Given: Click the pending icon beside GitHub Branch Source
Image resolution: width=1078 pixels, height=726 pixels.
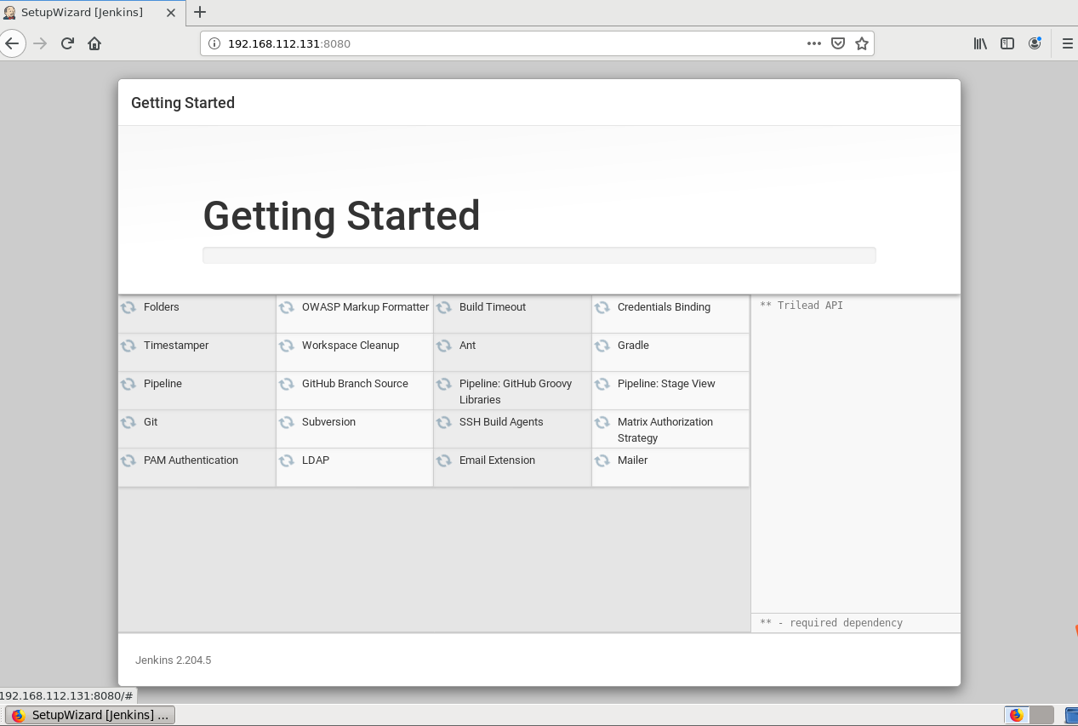Looking at the screenshot, I should pyautogui.click(x=287, y=384).
